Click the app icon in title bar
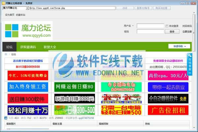The width and height of the screenshot is (198, 132). pos(3,2)
